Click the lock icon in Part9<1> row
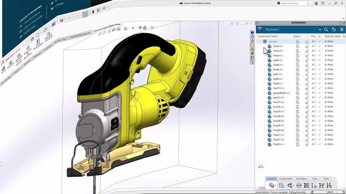Viewport: 346px width, 194px height. click(307, 84)
